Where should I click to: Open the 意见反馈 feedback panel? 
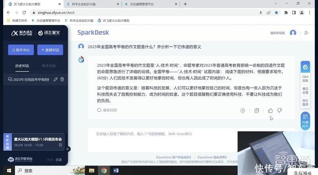tap(305, 91)
